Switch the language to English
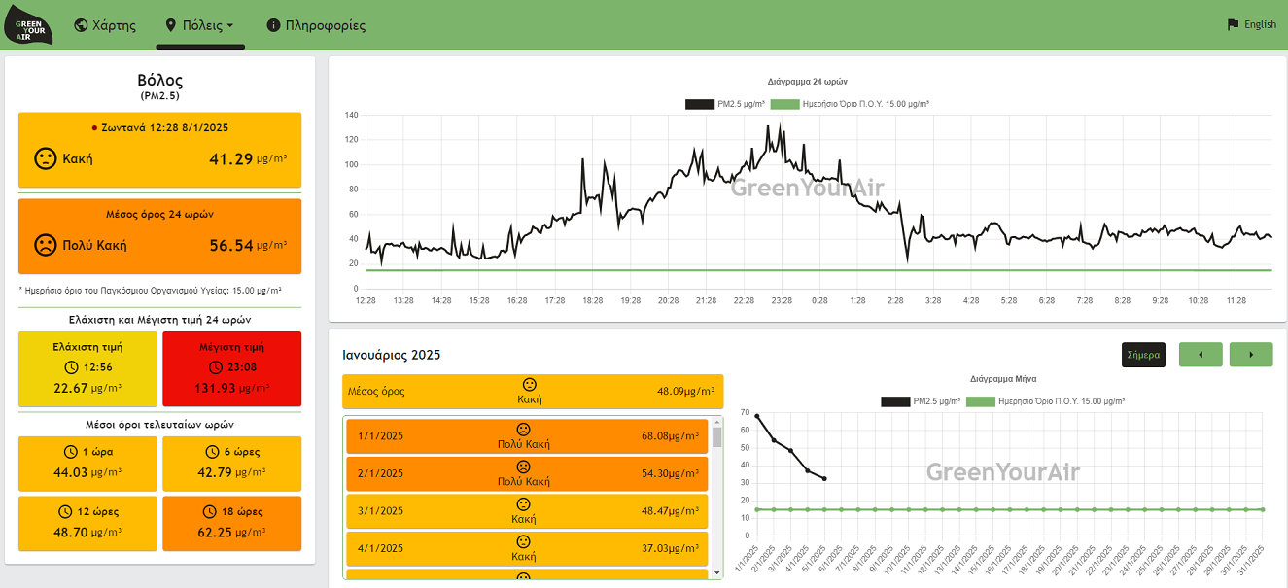The image size is (1288, 588). [1260, 25]
